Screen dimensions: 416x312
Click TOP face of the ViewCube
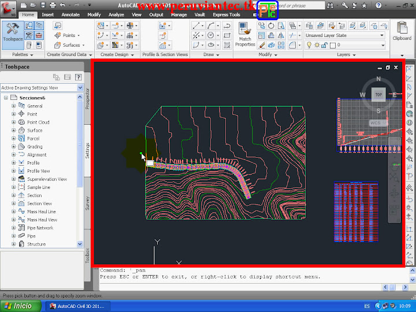point(378,94)
